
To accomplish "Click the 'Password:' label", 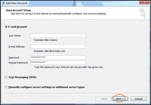I will click(14, 58).
